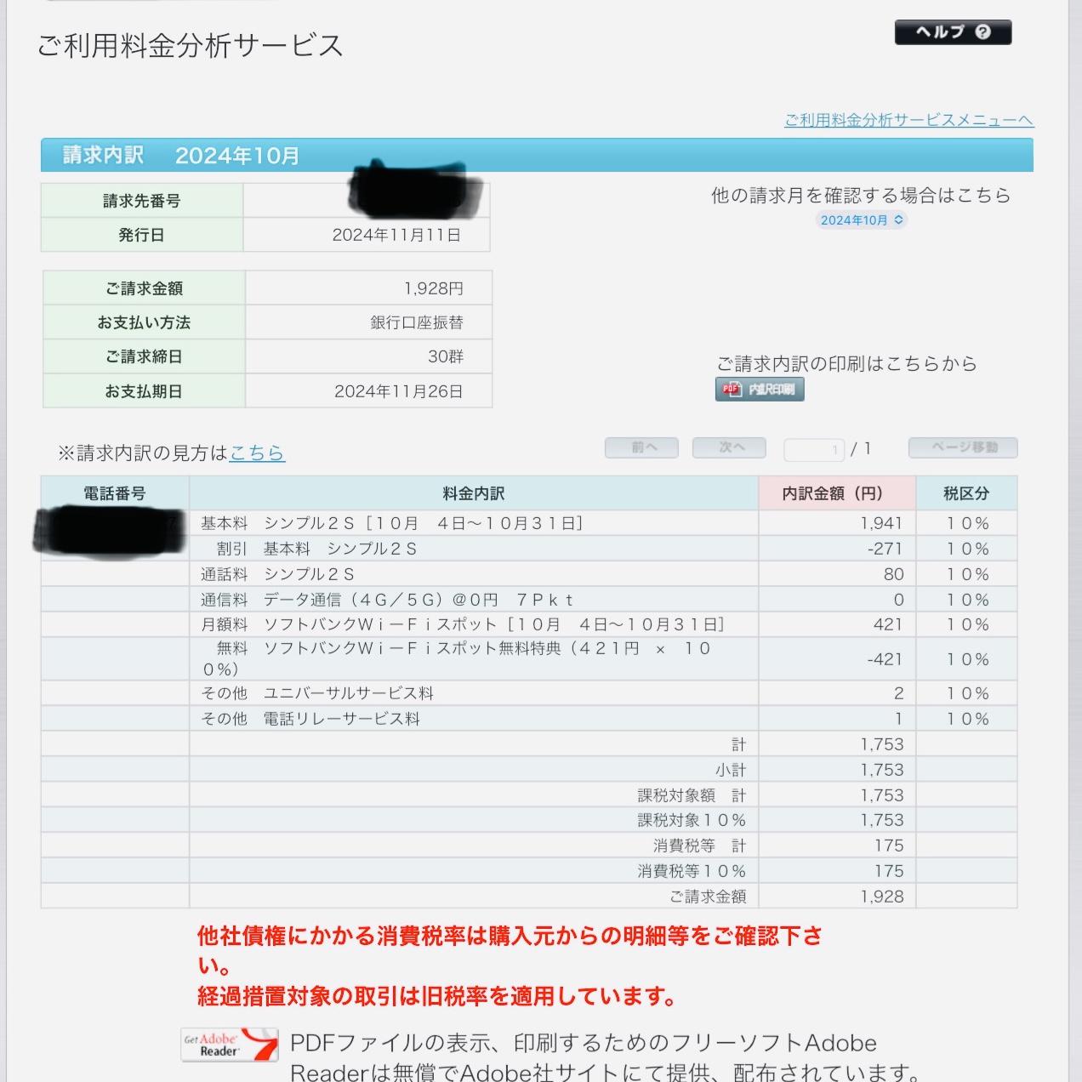The image size is (1082, 1082).
Task: Click the 税区分 column header
Action: [x=966, y=493]
